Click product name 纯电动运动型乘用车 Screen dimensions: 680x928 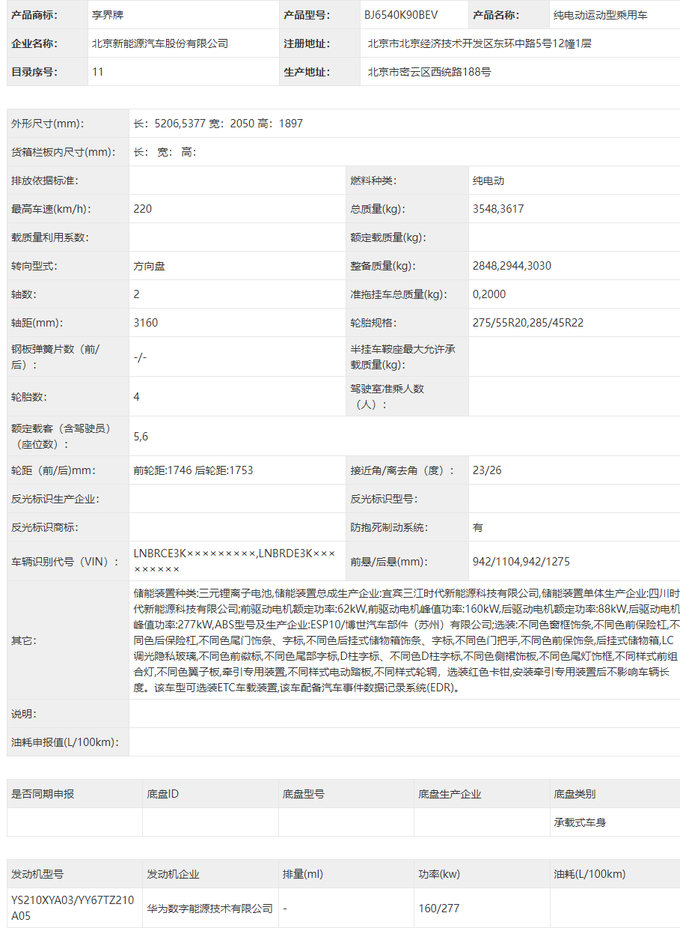[x=601, y=15]
